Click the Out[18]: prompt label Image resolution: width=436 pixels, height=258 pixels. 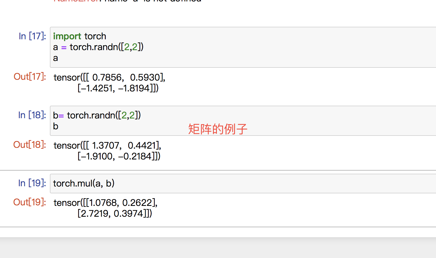pos(30,145)
